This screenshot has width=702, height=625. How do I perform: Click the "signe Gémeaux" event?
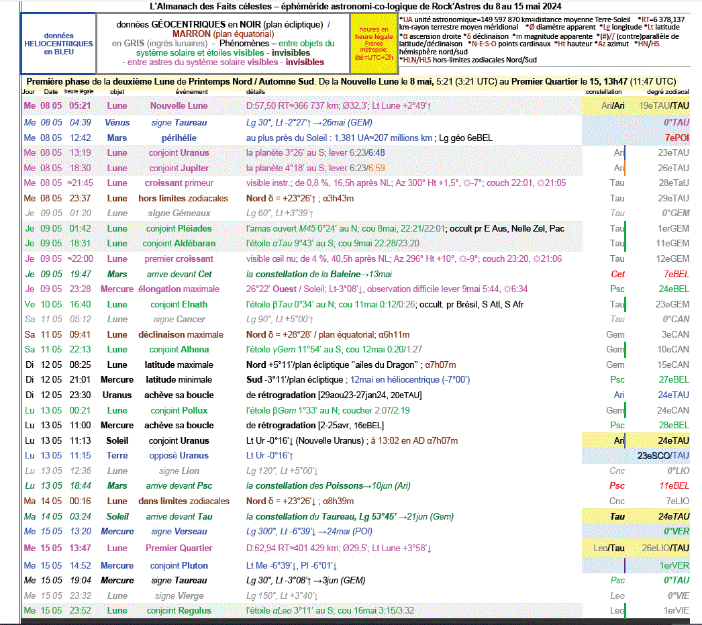point(179,213)
